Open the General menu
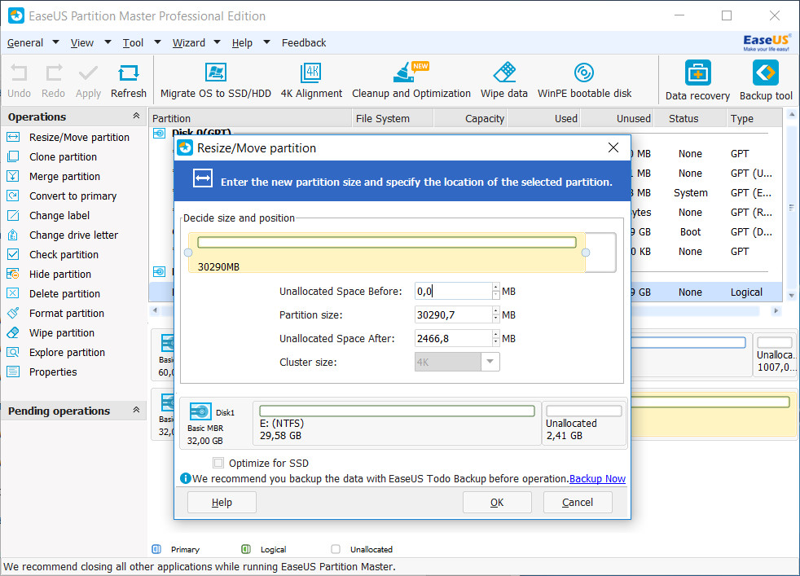Viewport: 800px width, 576px height. [25, 43]
